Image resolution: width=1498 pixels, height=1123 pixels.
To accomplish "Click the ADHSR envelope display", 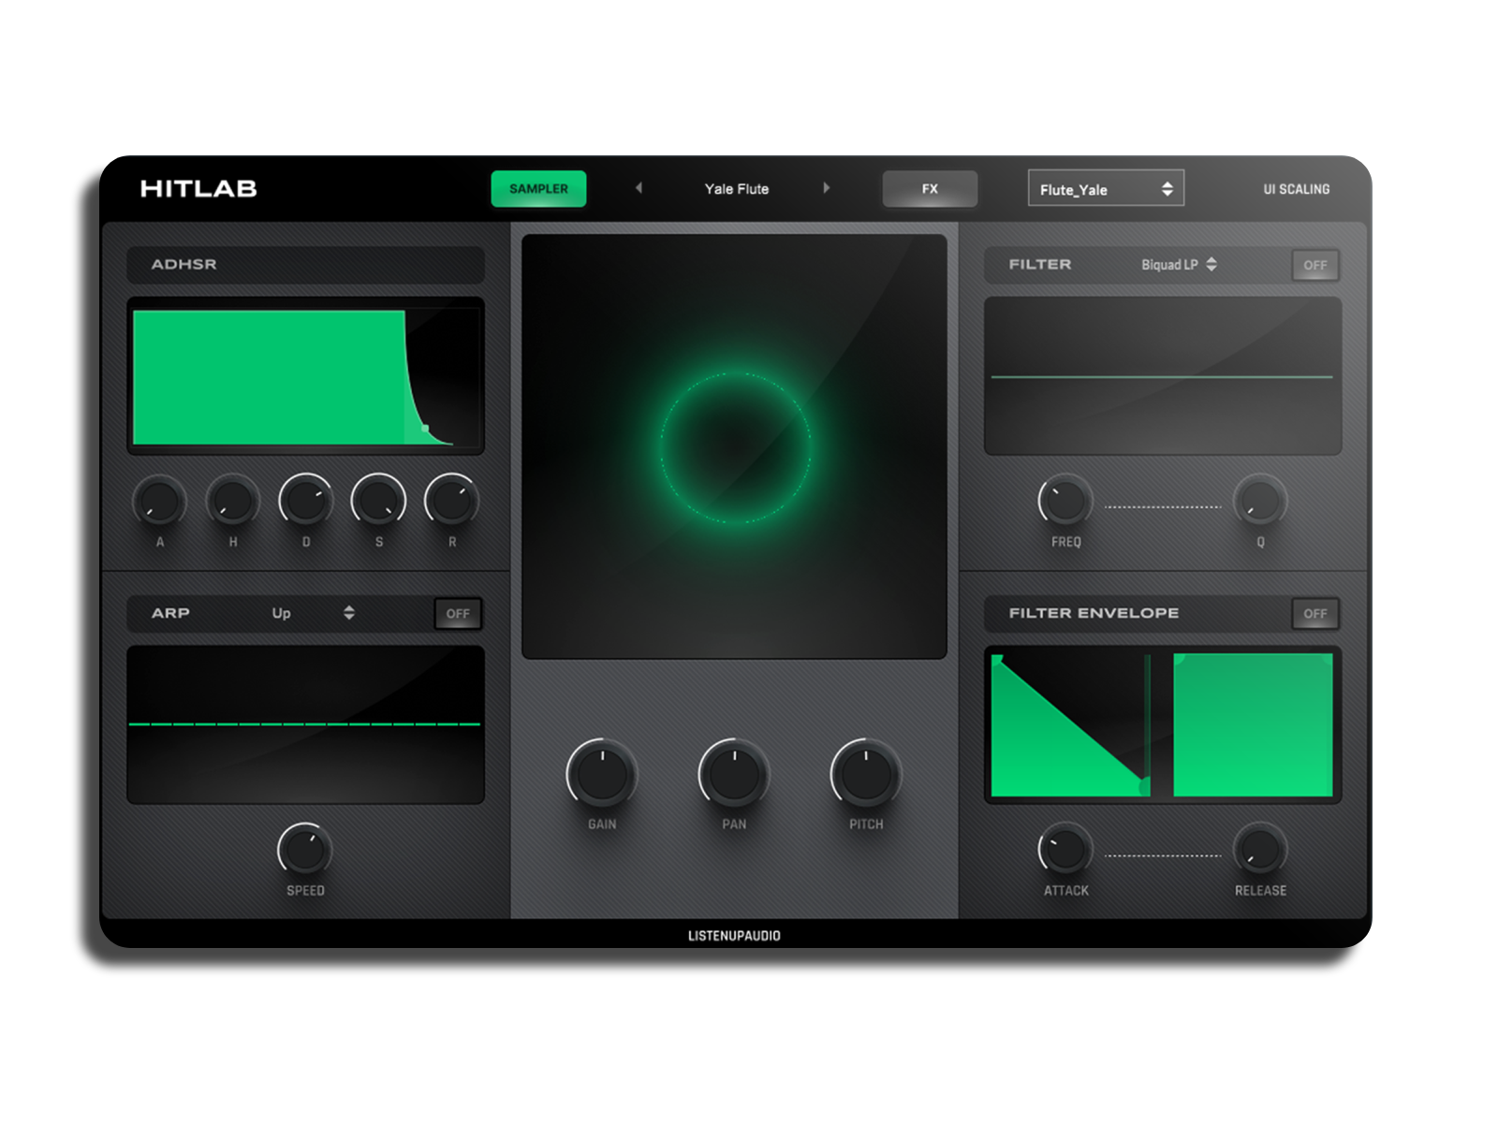I will pos(306,372).
